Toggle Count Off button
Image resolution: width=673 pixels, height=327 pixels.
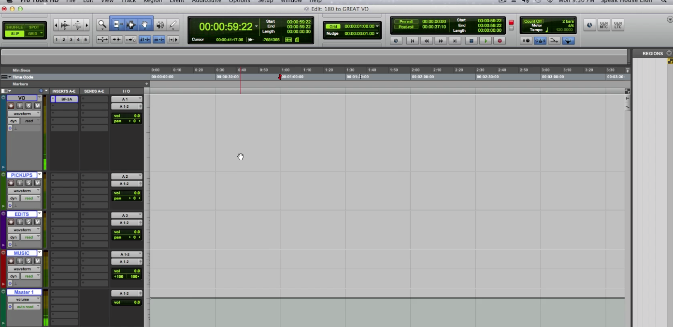[533, 21]
